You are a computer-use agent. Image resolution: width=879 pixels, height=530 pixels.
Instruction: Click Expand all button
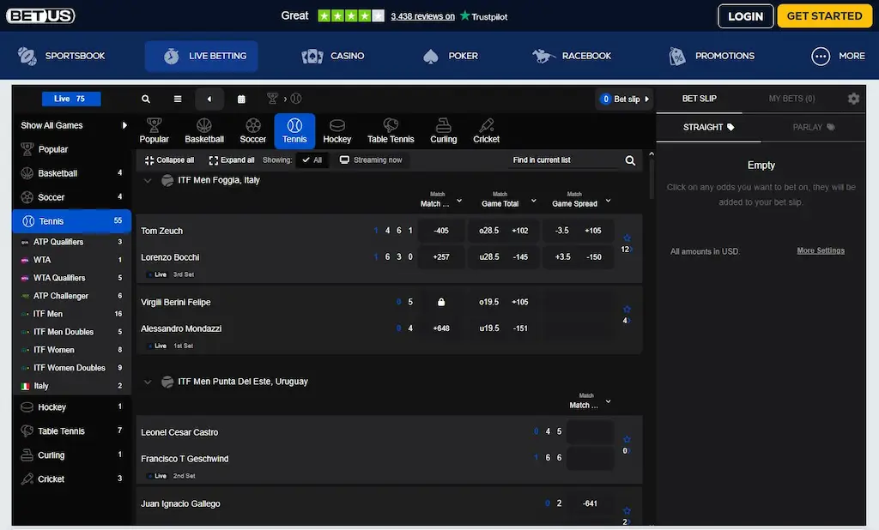[232, 160]
